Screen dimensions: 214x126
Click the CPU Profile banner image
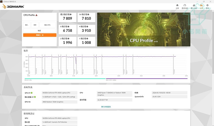[144, 30]
